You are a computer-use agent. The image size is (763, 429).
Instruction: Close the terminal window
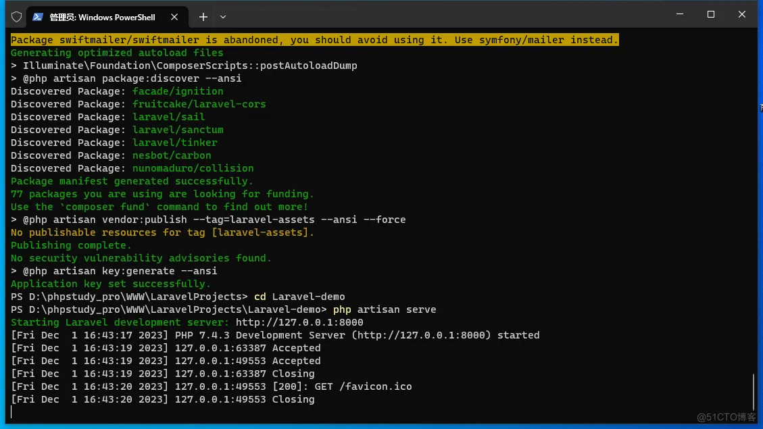[x=742, y=14]
